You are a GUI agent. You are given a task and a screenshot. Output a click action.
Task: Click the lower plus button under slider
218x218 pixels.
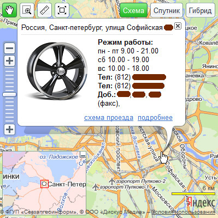(x=9, y=130)
